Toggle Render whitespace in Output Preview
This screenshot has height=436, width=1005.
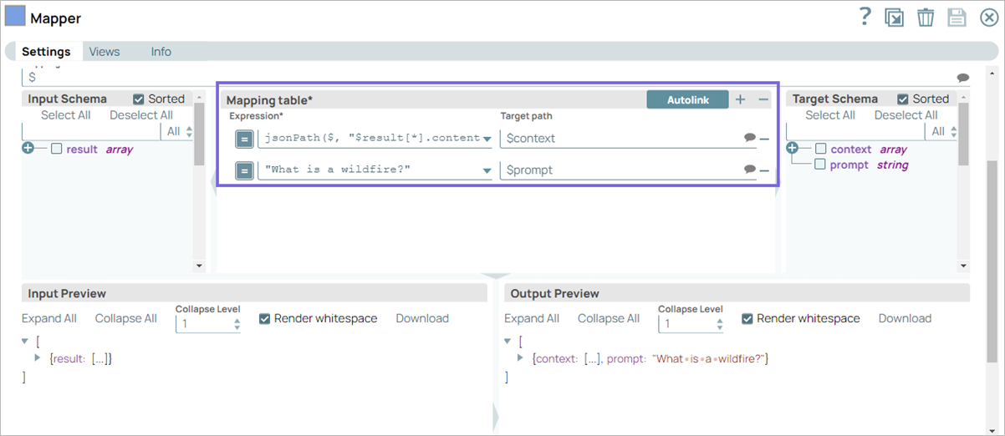(x=747, y=318)
